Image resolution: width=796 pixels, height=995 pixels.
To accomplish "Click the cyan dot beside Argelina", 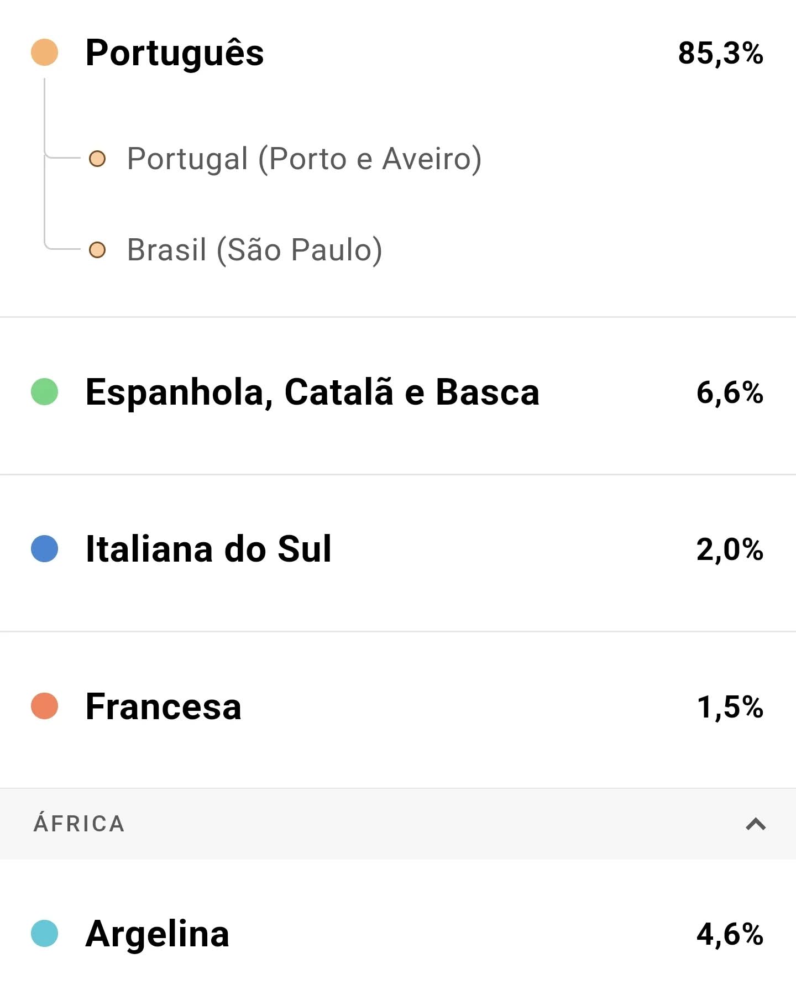I will coord(44,934).
